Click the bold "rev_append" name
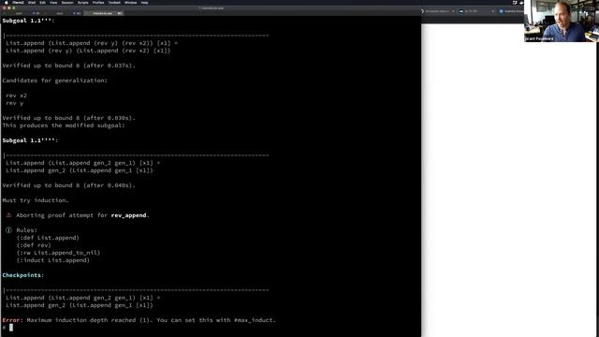 tap(128, 215)
